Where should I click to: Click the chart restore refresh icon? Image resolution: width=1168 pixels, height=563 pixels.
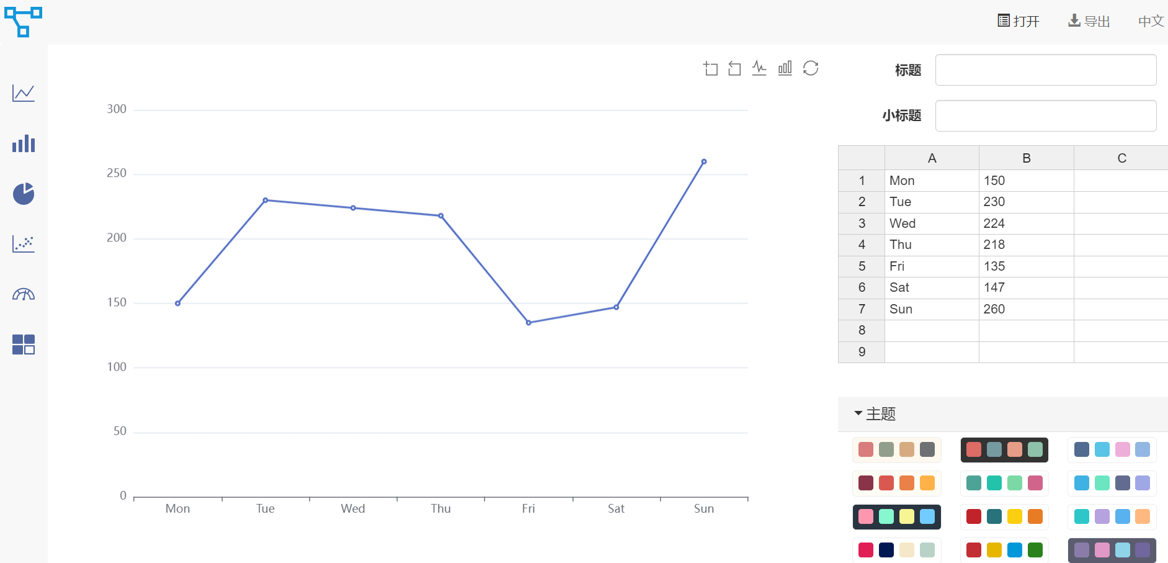tap(811, 68)
